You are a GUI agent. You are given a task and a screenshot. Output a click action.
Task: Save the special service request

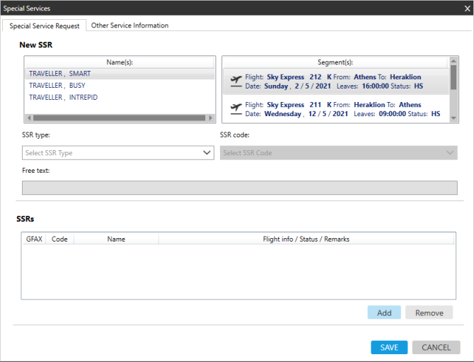389,347
